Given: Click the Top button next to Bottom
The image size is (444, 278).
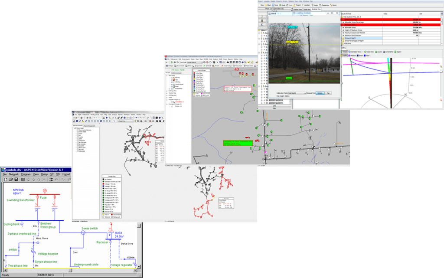Looking at the screenshot, I should pyautogui.click(x=328, y=93).
